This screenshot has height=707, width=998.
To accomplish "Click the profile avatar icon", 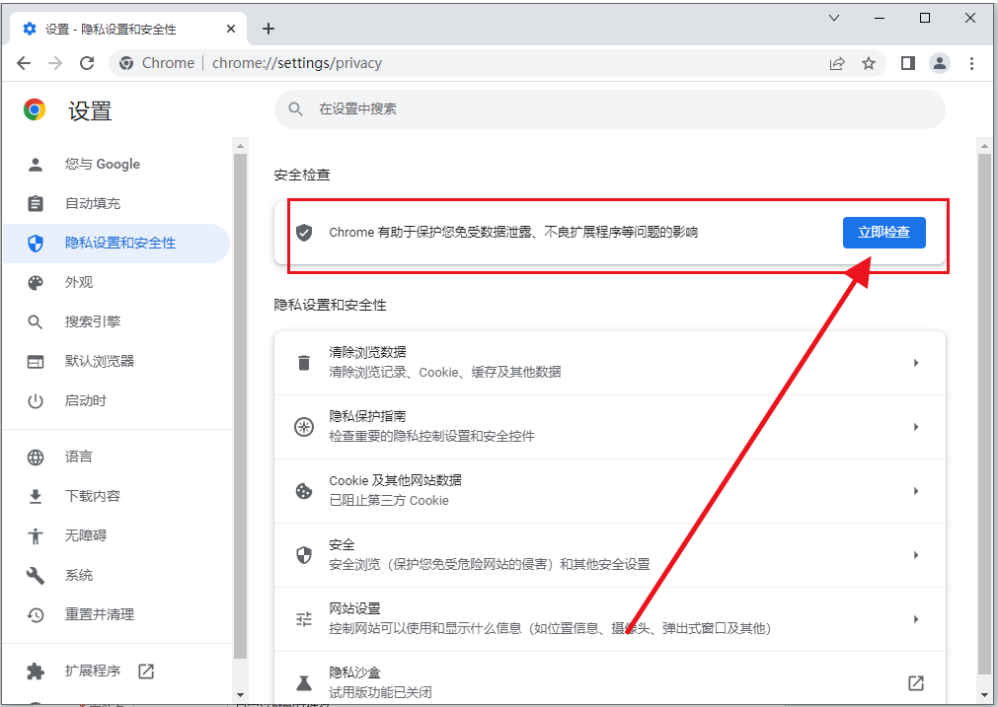I will [939, 62].
